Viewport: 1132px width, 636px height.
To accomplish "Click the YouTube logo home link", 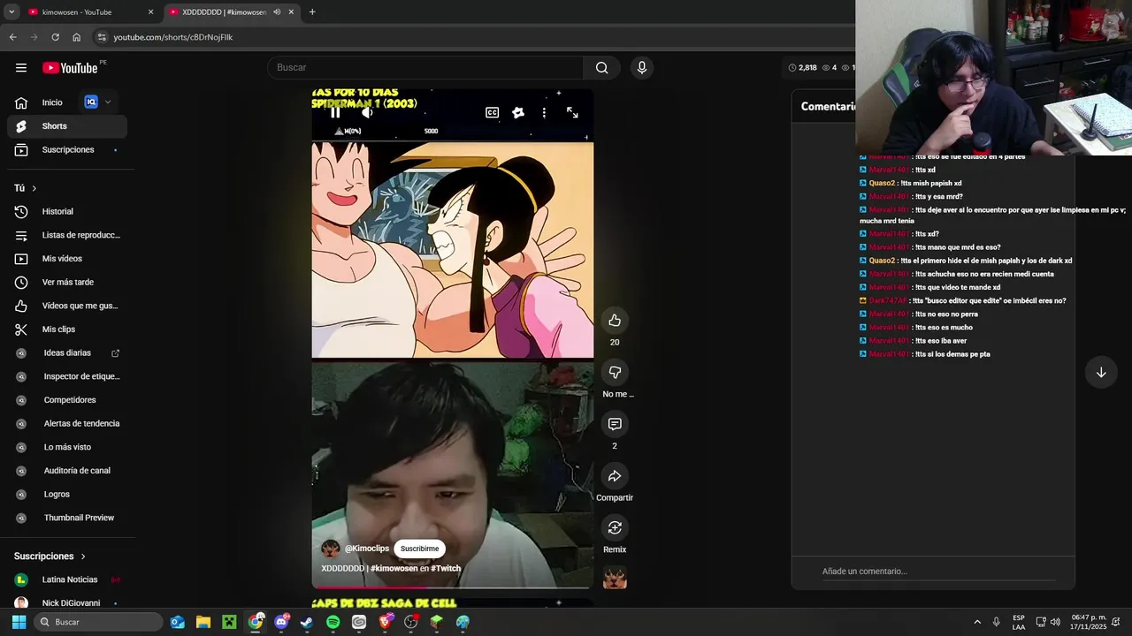I will tap(70, 68).
